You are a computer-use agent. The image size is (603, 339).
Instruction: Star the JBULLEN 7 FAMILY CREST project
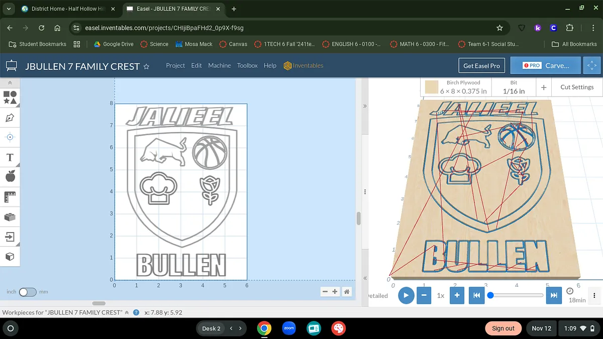point(146,66)
